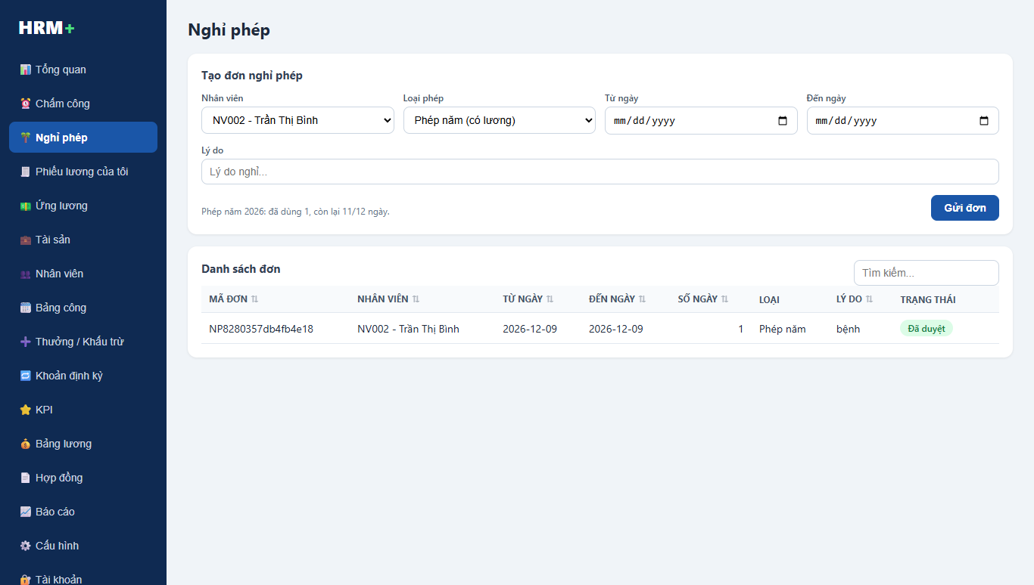The width and height of the screenshot is (1034, 585).
Task: Open the Nhân viên employee dropdown
Action: [x=297, y=120]
